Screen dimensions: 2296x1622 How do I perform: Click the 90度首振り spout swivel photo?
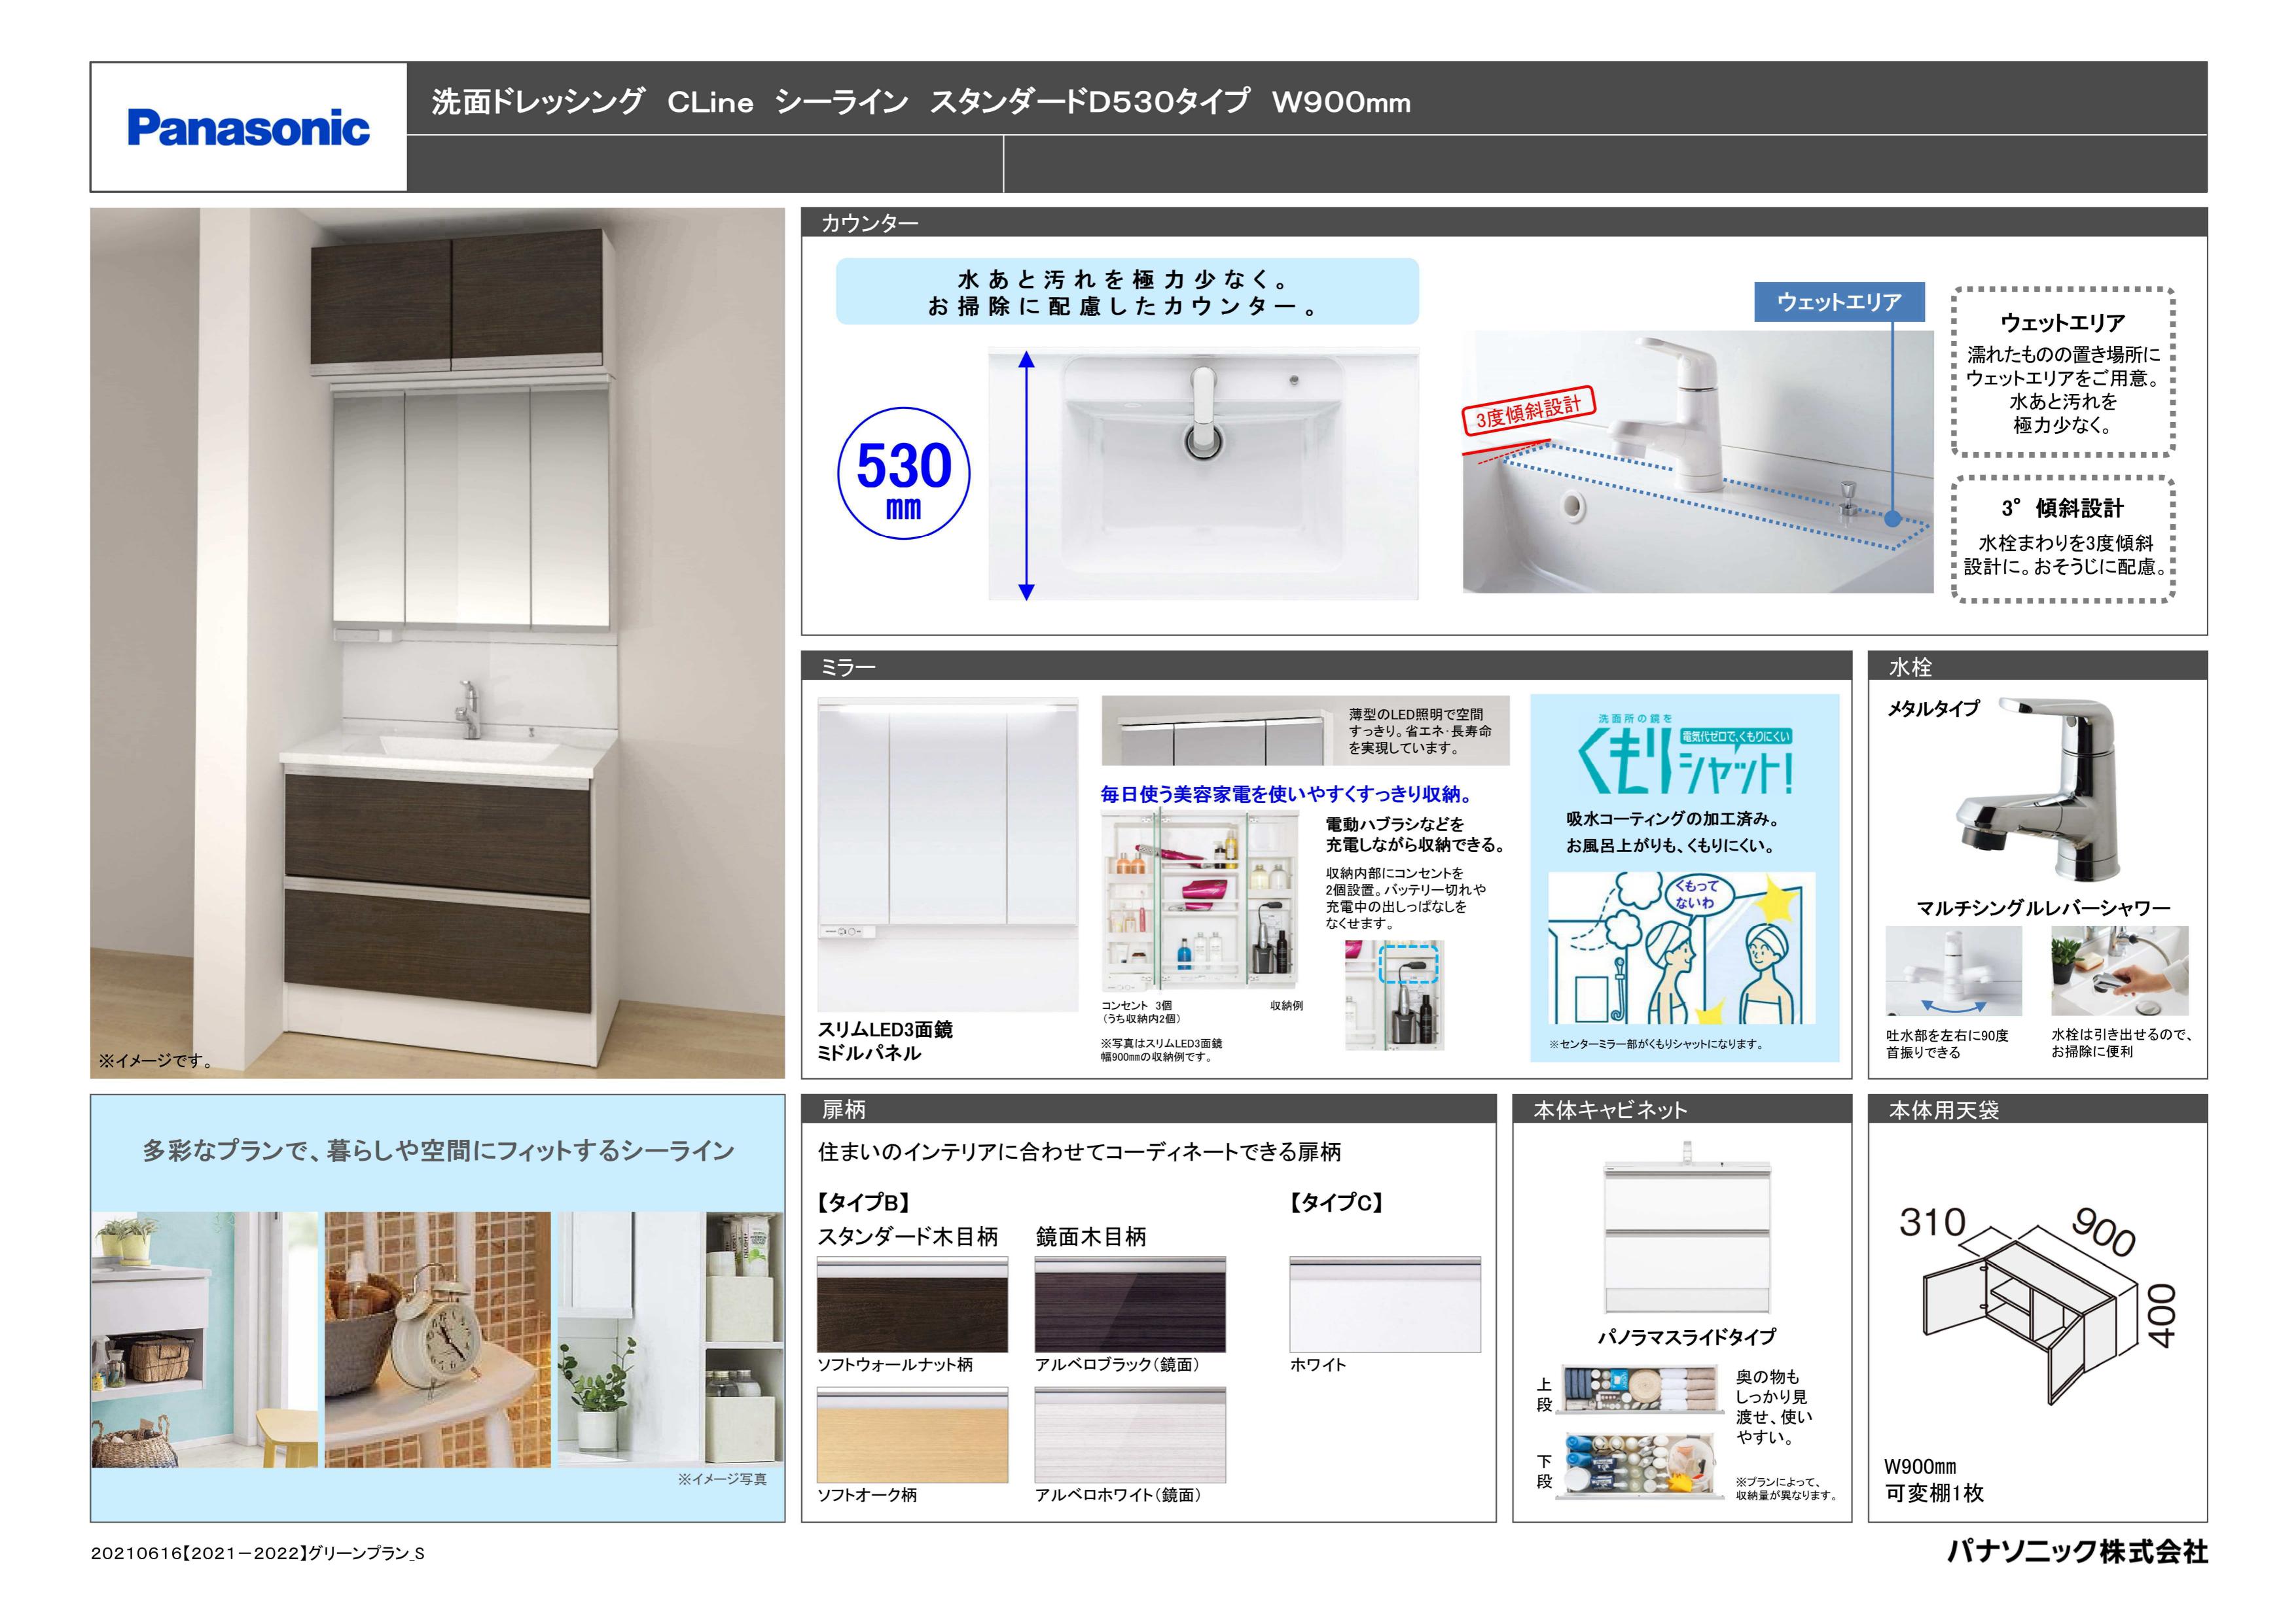(1953, 970)
